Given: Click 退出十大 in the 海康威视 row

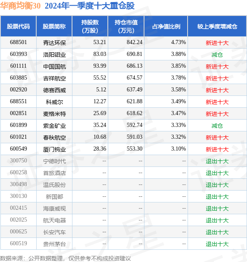Looking at the screenshot, I should [217, 209].
